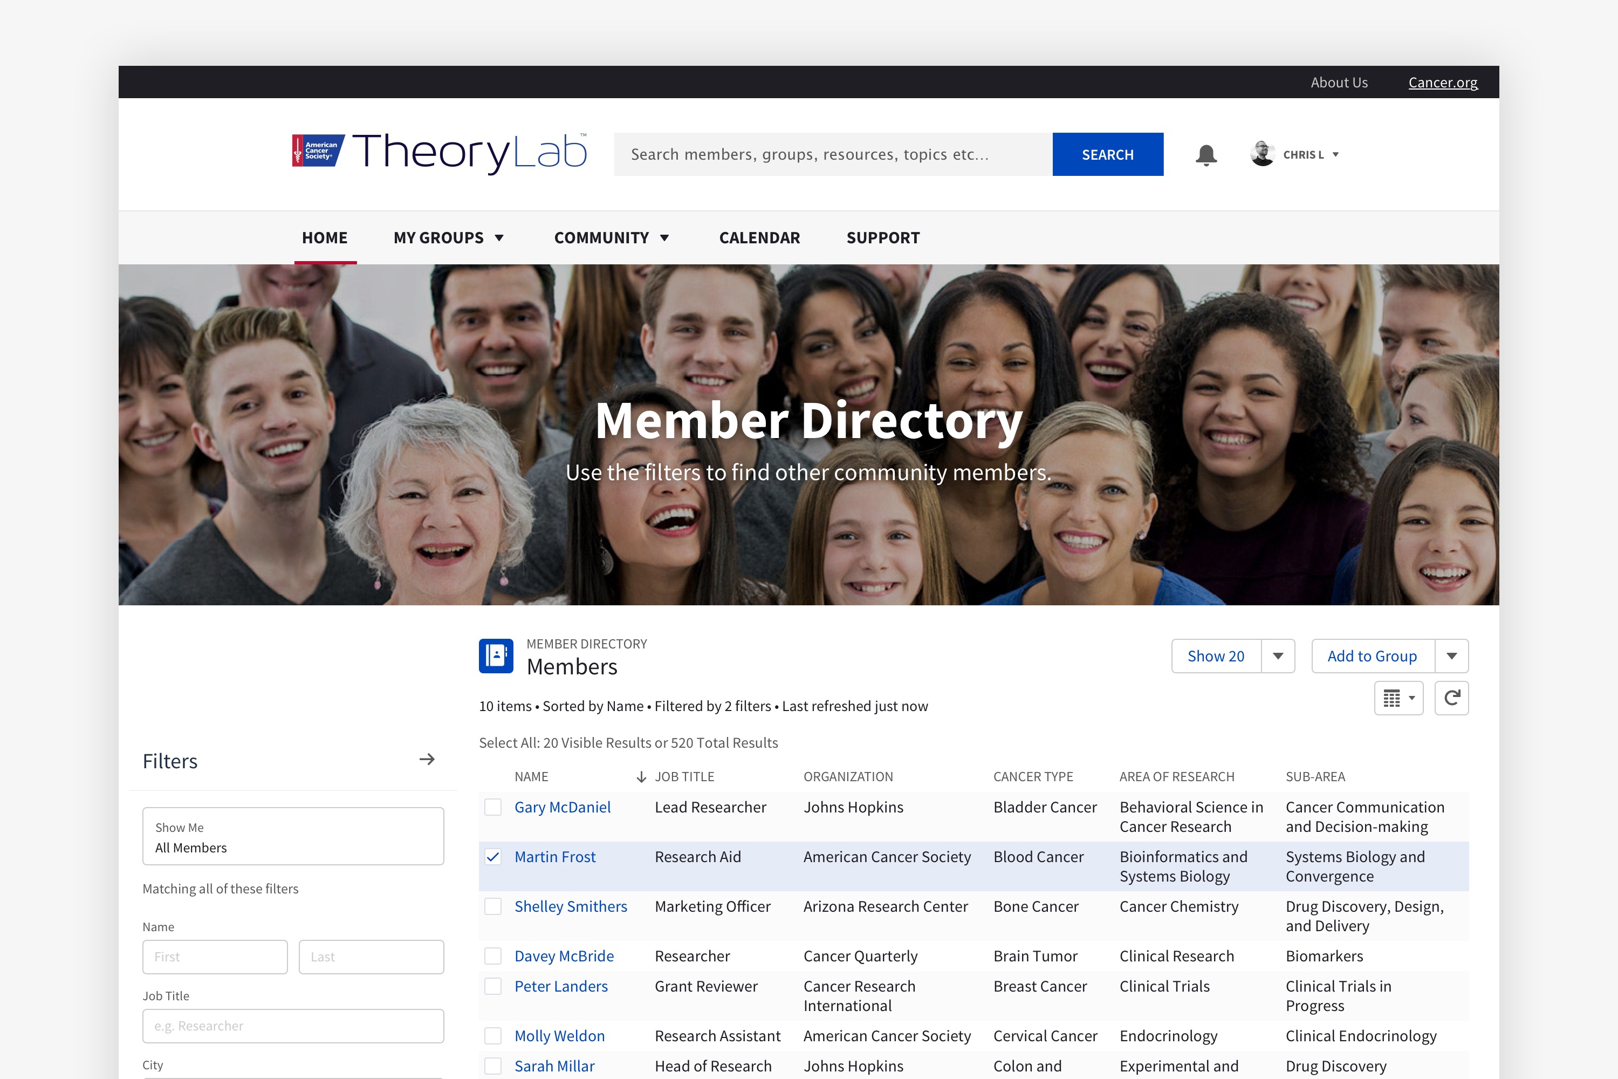Click the Sub-Area column header
Screen dimensions: 1618x1079
(1315, 777)
